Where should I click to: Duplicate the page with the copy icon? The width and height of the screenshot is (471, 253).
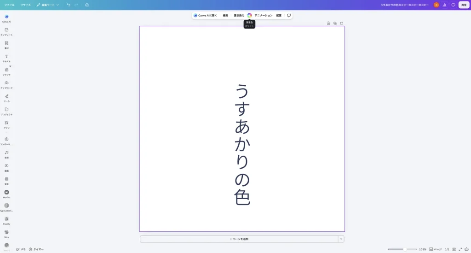pyautogui.click(x=335, y=23)
